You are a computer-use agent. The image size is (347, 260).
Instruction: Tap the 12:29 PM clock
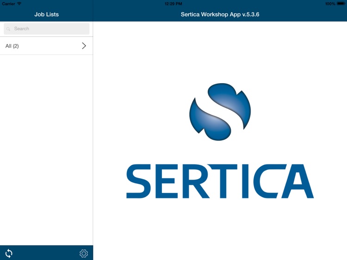pos(173,4)
